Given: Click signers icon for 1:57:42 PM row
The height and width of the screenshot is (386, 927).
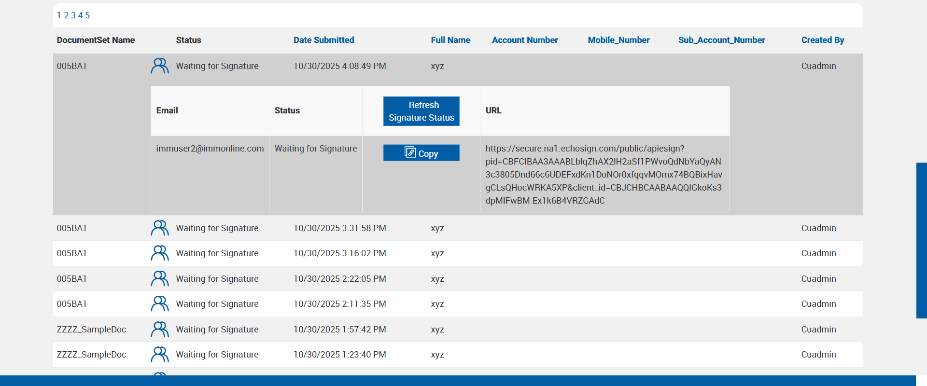Looking at the screenshot, I should click(160, 329).
